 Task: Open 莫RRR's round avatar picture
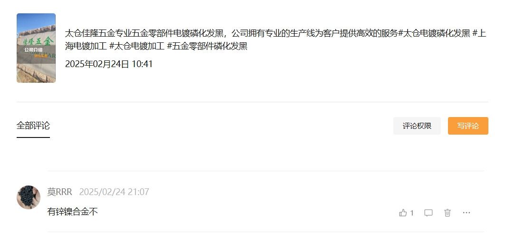coord(29,197)
